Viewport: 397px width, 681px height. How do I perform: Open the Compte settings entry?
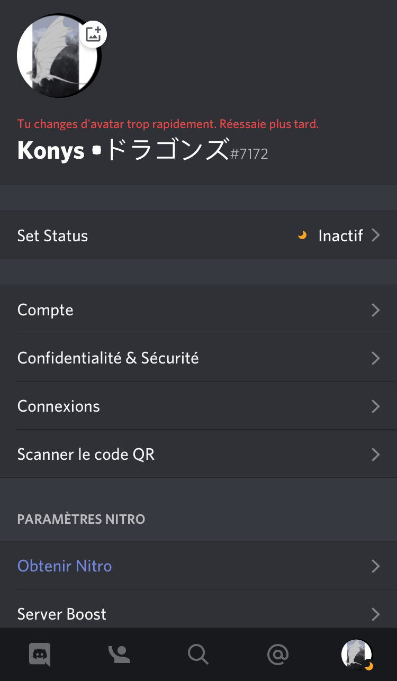(46, 310)
